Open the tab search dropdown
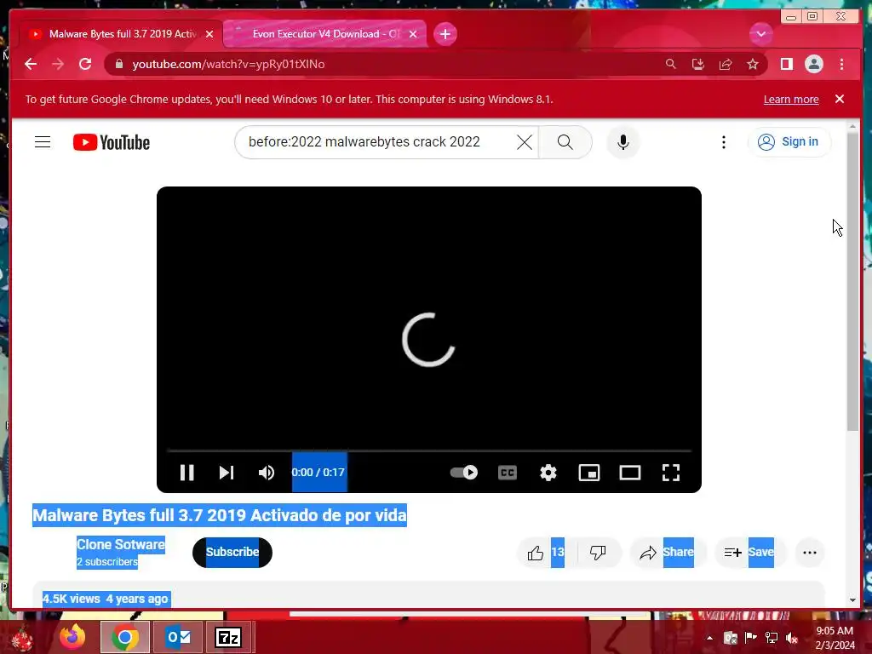This screenshot has width=872, height=654. 760,34
